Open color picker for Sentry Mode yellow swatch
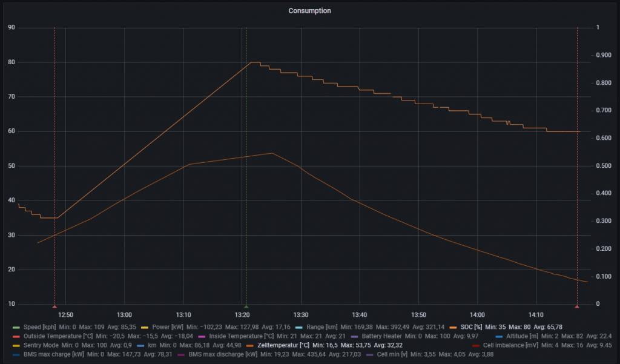 tap(16, 346)
